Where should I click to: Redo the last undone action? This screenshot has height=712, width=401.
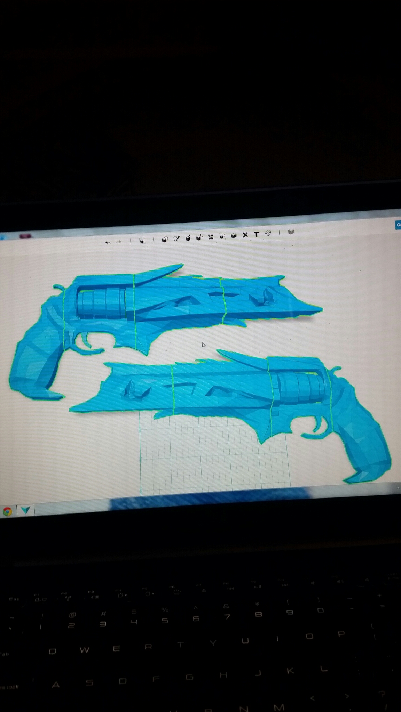[119, 242]
